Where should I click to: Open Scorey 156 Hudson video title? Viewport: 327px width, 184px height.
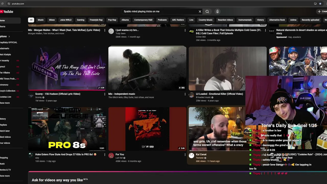coord(58,94)
